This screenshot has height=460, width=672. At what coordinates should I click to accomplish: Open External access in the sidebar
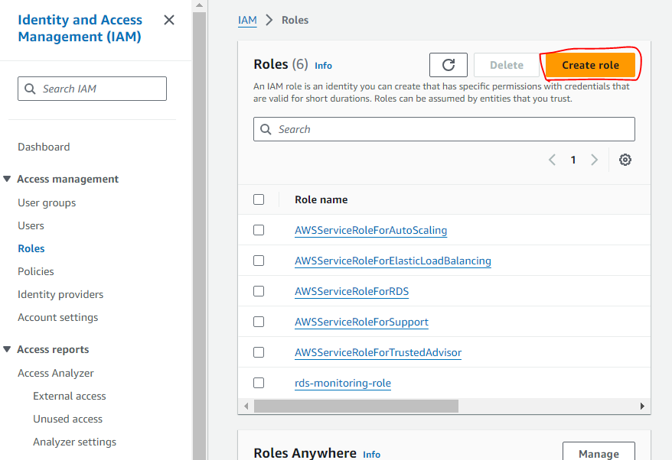click(x=70, y=397)
